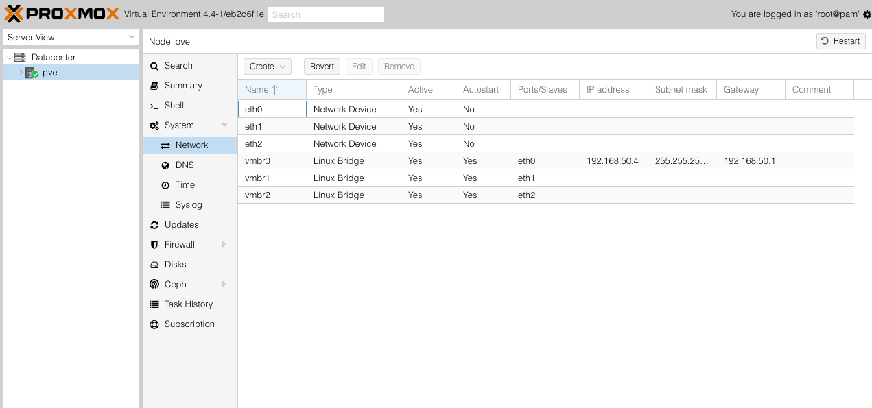
Task: Open Disks via its drive icon
Action: [x=154, y=265]
